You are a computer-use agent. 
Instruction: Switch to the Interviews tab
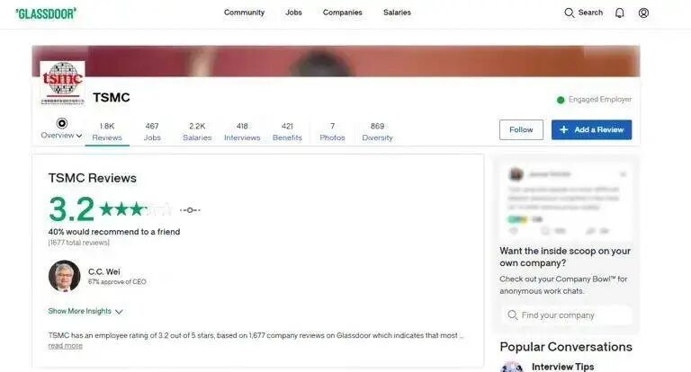tap(242, 131)
